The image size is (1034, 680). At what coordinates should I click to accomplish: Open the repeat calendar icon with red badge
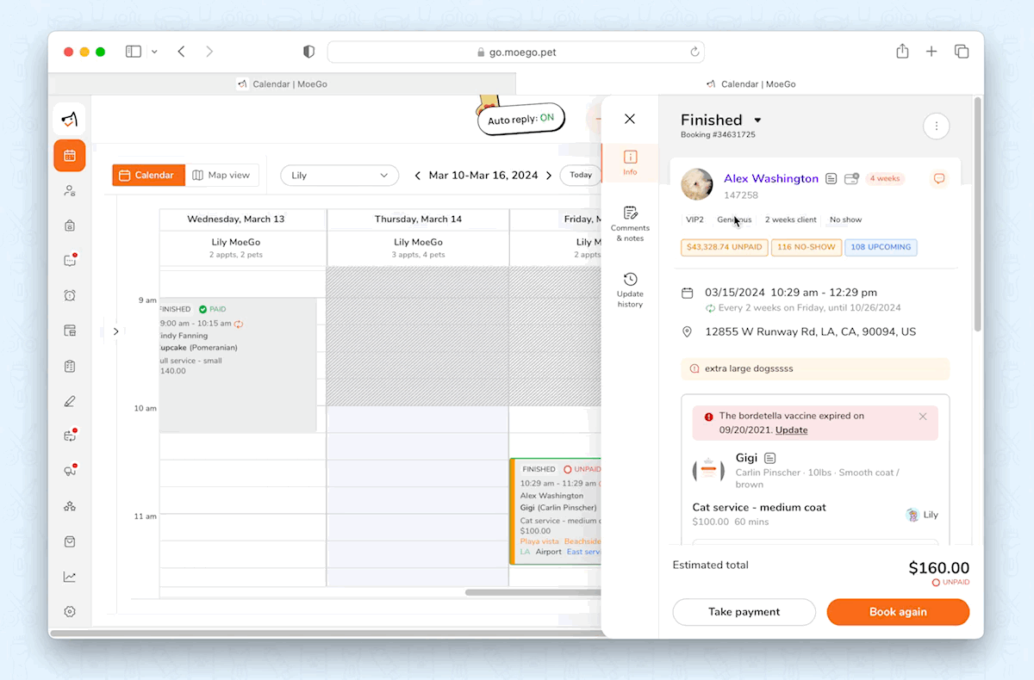click(70, 436)
